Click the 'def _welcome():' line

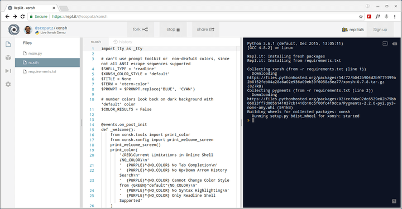(118, 129)
